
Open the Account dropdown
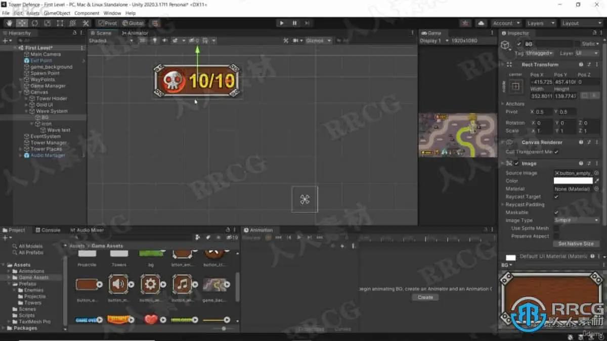506,23
